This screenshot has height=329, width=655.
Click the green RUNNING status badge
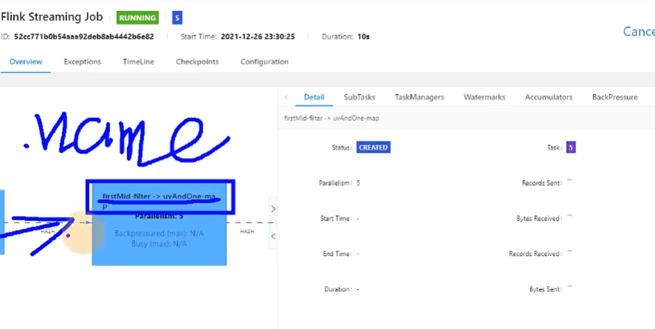[x=138, y=18]
